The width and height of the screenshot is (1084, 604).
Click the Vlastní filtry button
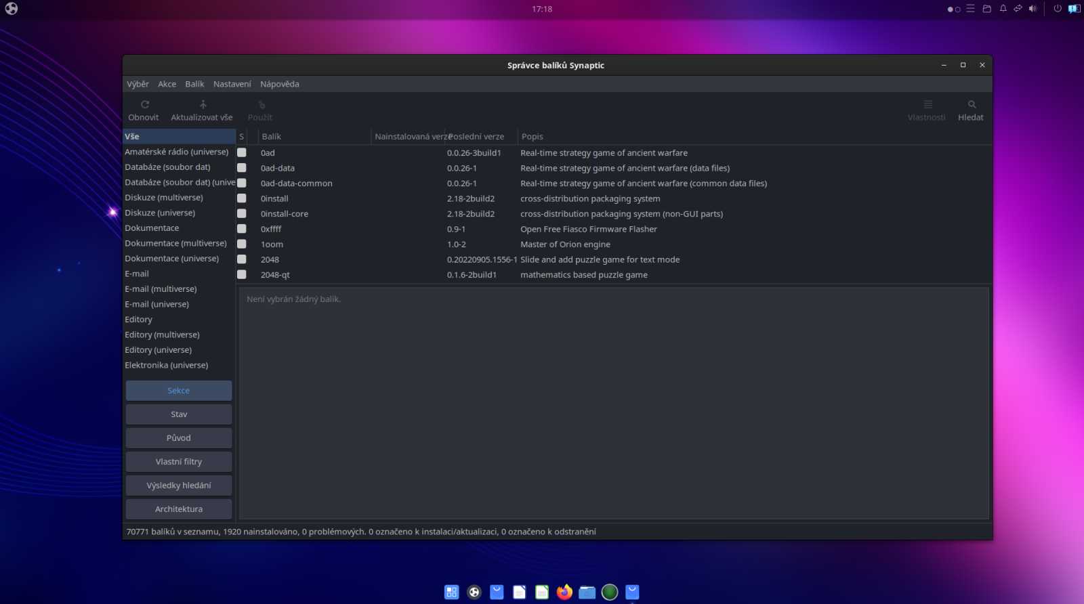pos(179,462)
